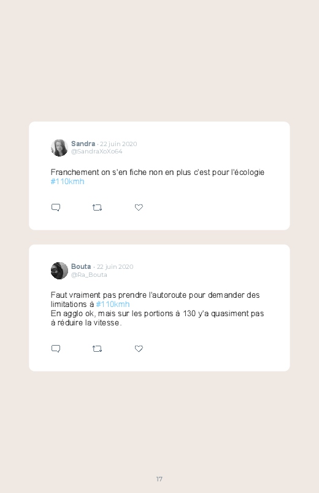The image size is (319, 493).
Task: Open the Sandra display name
Action: 83,144
